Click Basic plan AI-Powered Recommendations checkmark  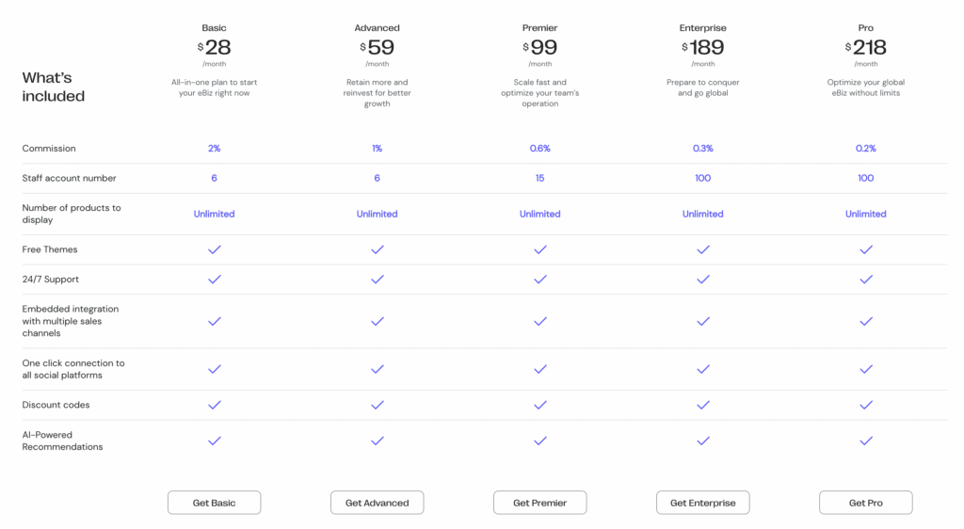pyautogui.click(x=214, y=441)
